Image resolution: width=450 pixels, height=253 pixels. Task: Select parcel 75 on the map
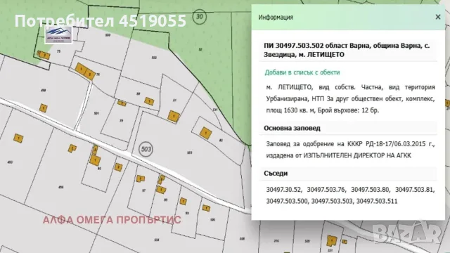(x=59, y=51)
